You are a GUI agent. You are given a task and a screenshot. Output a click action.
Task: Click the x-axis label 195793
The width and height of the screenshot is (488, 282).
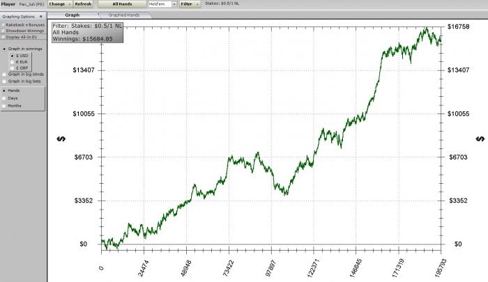pos(440,267)
